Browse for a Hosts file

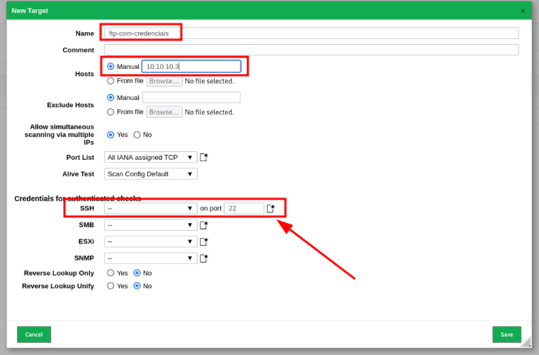point(165,81)
